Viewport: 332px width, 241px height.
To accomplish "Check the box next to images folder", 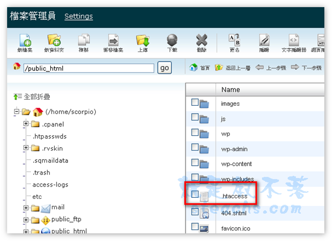I will (x=195, y=103).
